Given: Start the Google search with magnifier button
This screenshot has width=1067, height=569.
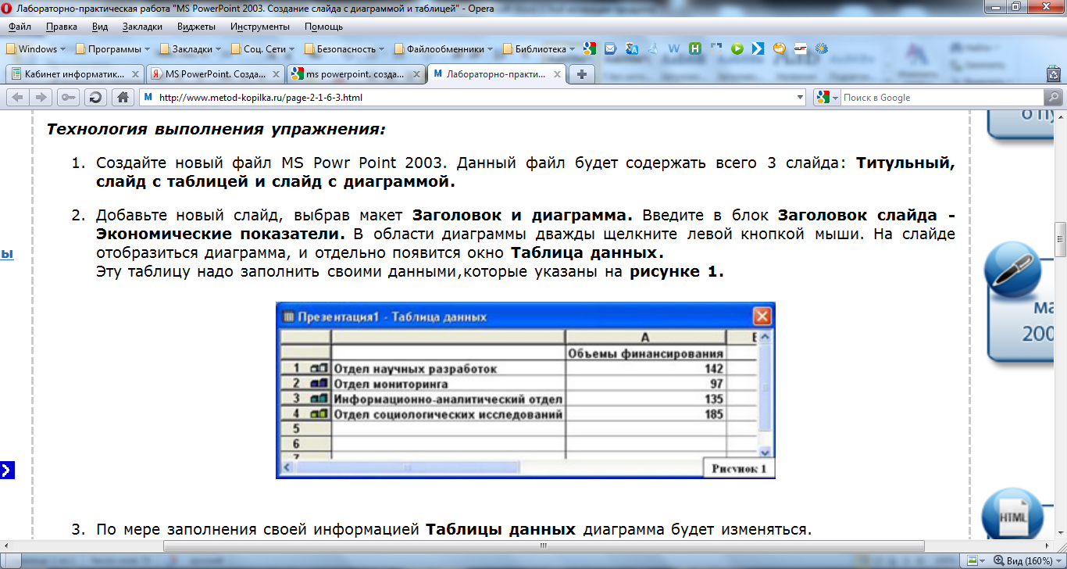Looking at the screenshot, I should [x=1053, y=98].
